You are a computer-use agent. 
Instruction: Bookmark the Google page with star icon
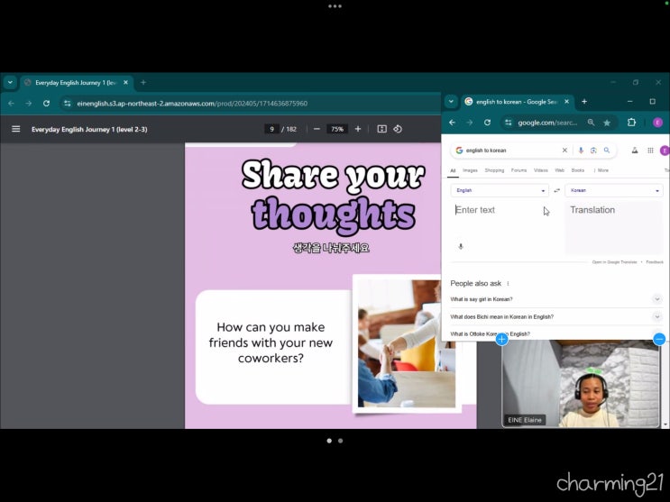tap(607, 123)
